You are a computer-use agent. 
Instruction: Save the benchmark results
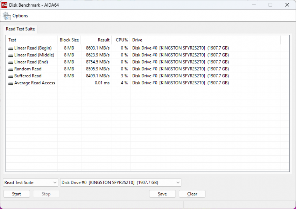(162, 194)
